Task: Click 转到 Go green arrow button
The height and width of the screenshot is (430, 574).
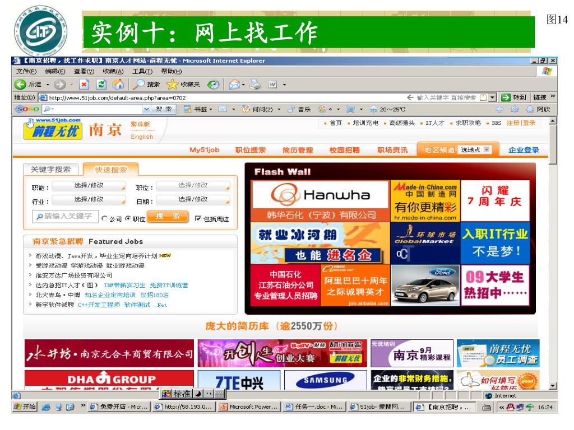Action: tap(506, 97)
